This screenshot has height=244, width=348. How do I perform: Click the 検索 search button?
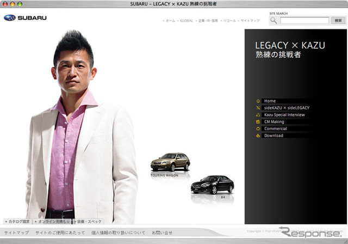tap(338, 21)
